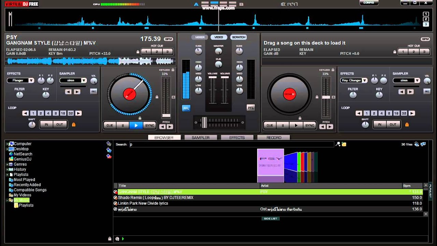This screenshot has height=246, width=437.
Task: Open the right deck Key Changer effect dropdown
Action: pyautogui.click(x=354, y=81)
